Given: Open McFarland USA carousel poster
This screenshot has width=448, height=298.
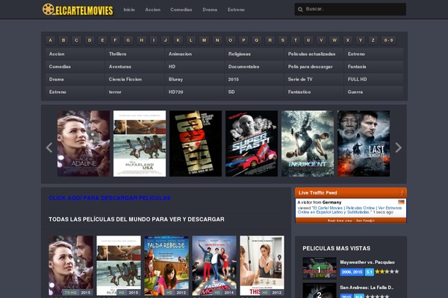Looking at the screenshot, I should [140, 144].
